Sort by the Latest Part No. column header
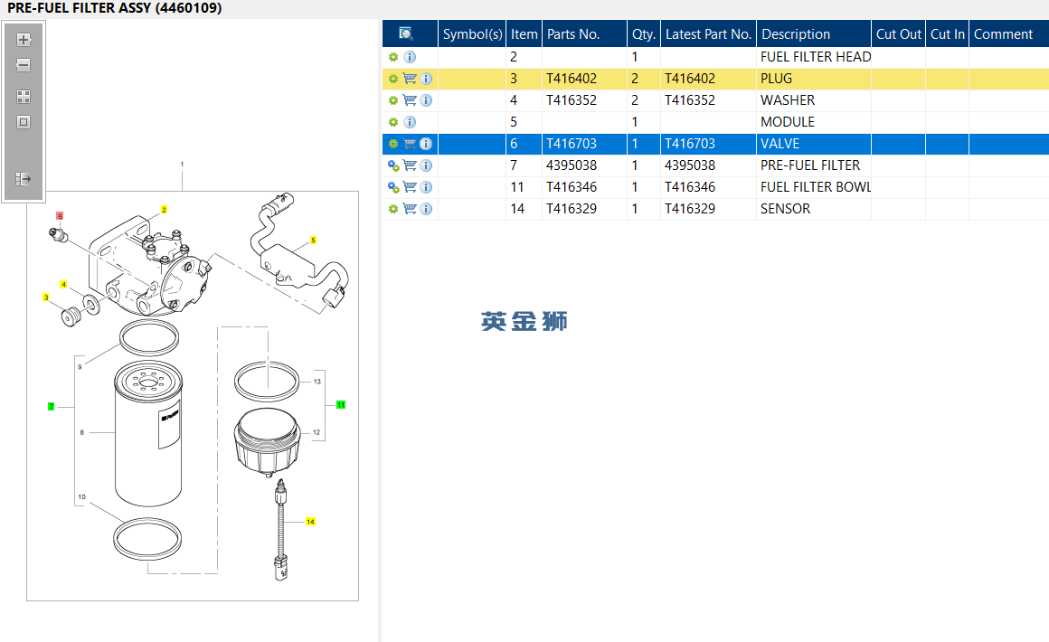This screenshot has height=642, width=1049. pos(708,33)
